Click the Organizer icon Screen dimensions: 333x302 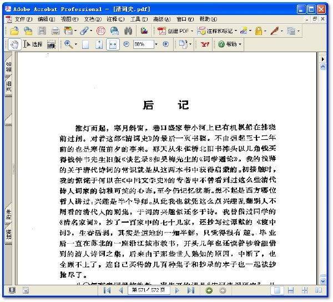click(x=68, y=31)
